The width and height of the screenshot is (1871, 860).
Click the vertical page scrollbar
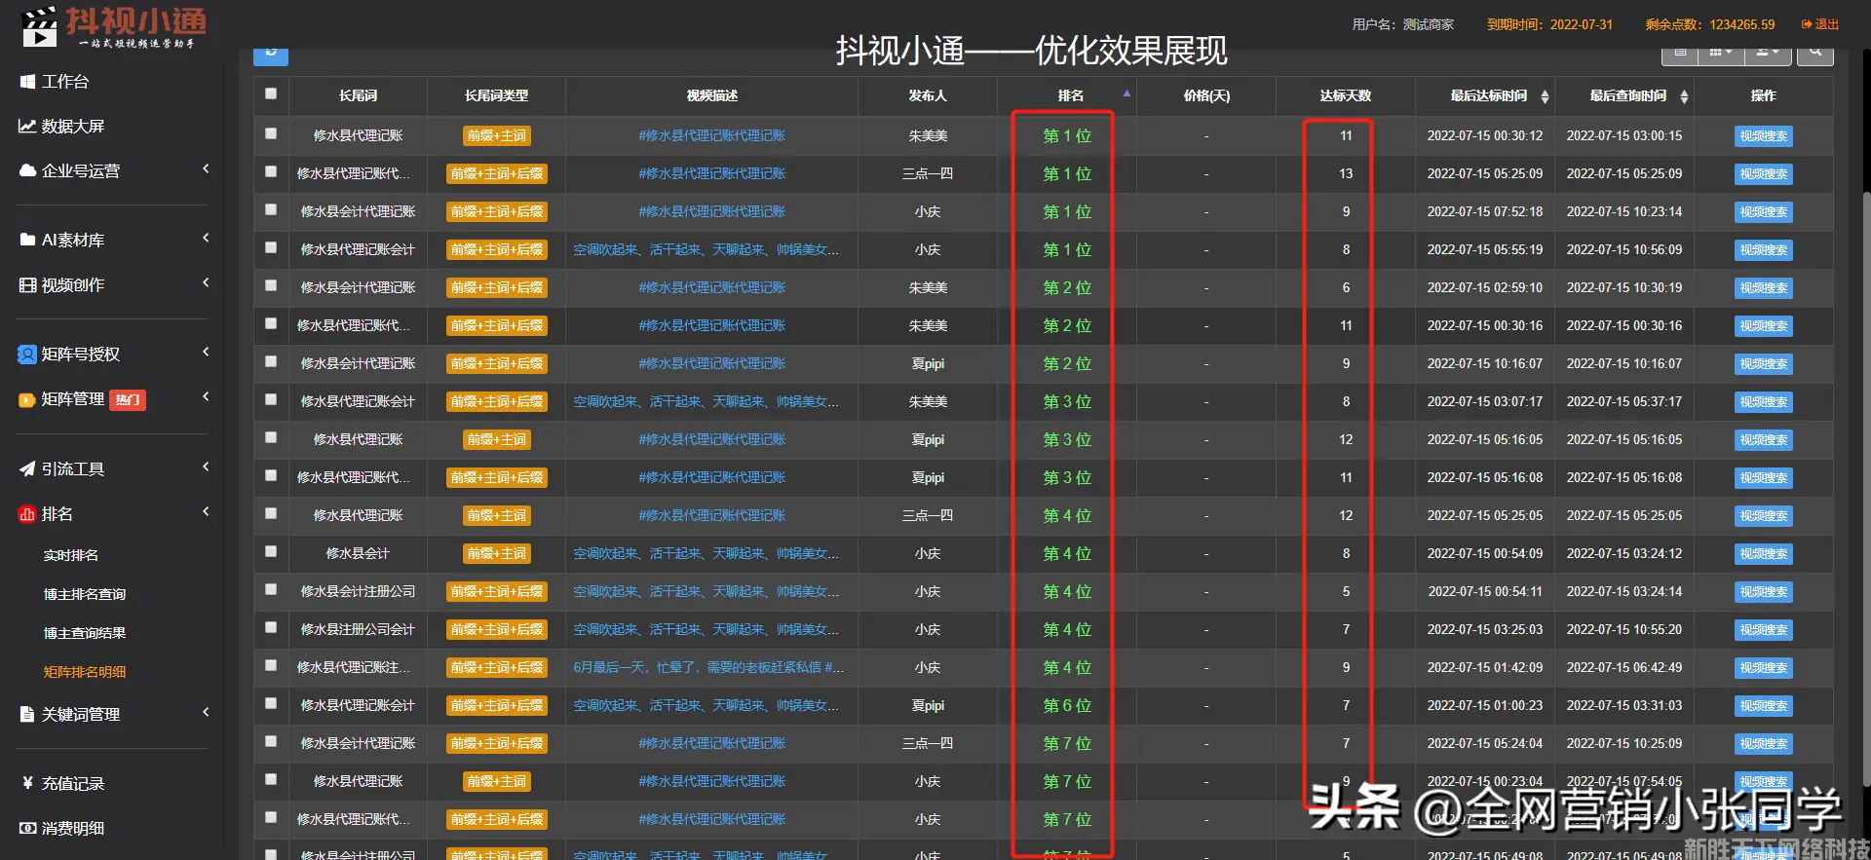tap(1865, 487)
